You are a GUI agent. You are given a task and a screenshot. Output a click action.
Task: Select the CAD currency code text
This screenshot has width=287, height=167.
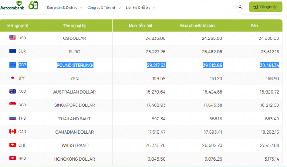[x=22, y=132]
